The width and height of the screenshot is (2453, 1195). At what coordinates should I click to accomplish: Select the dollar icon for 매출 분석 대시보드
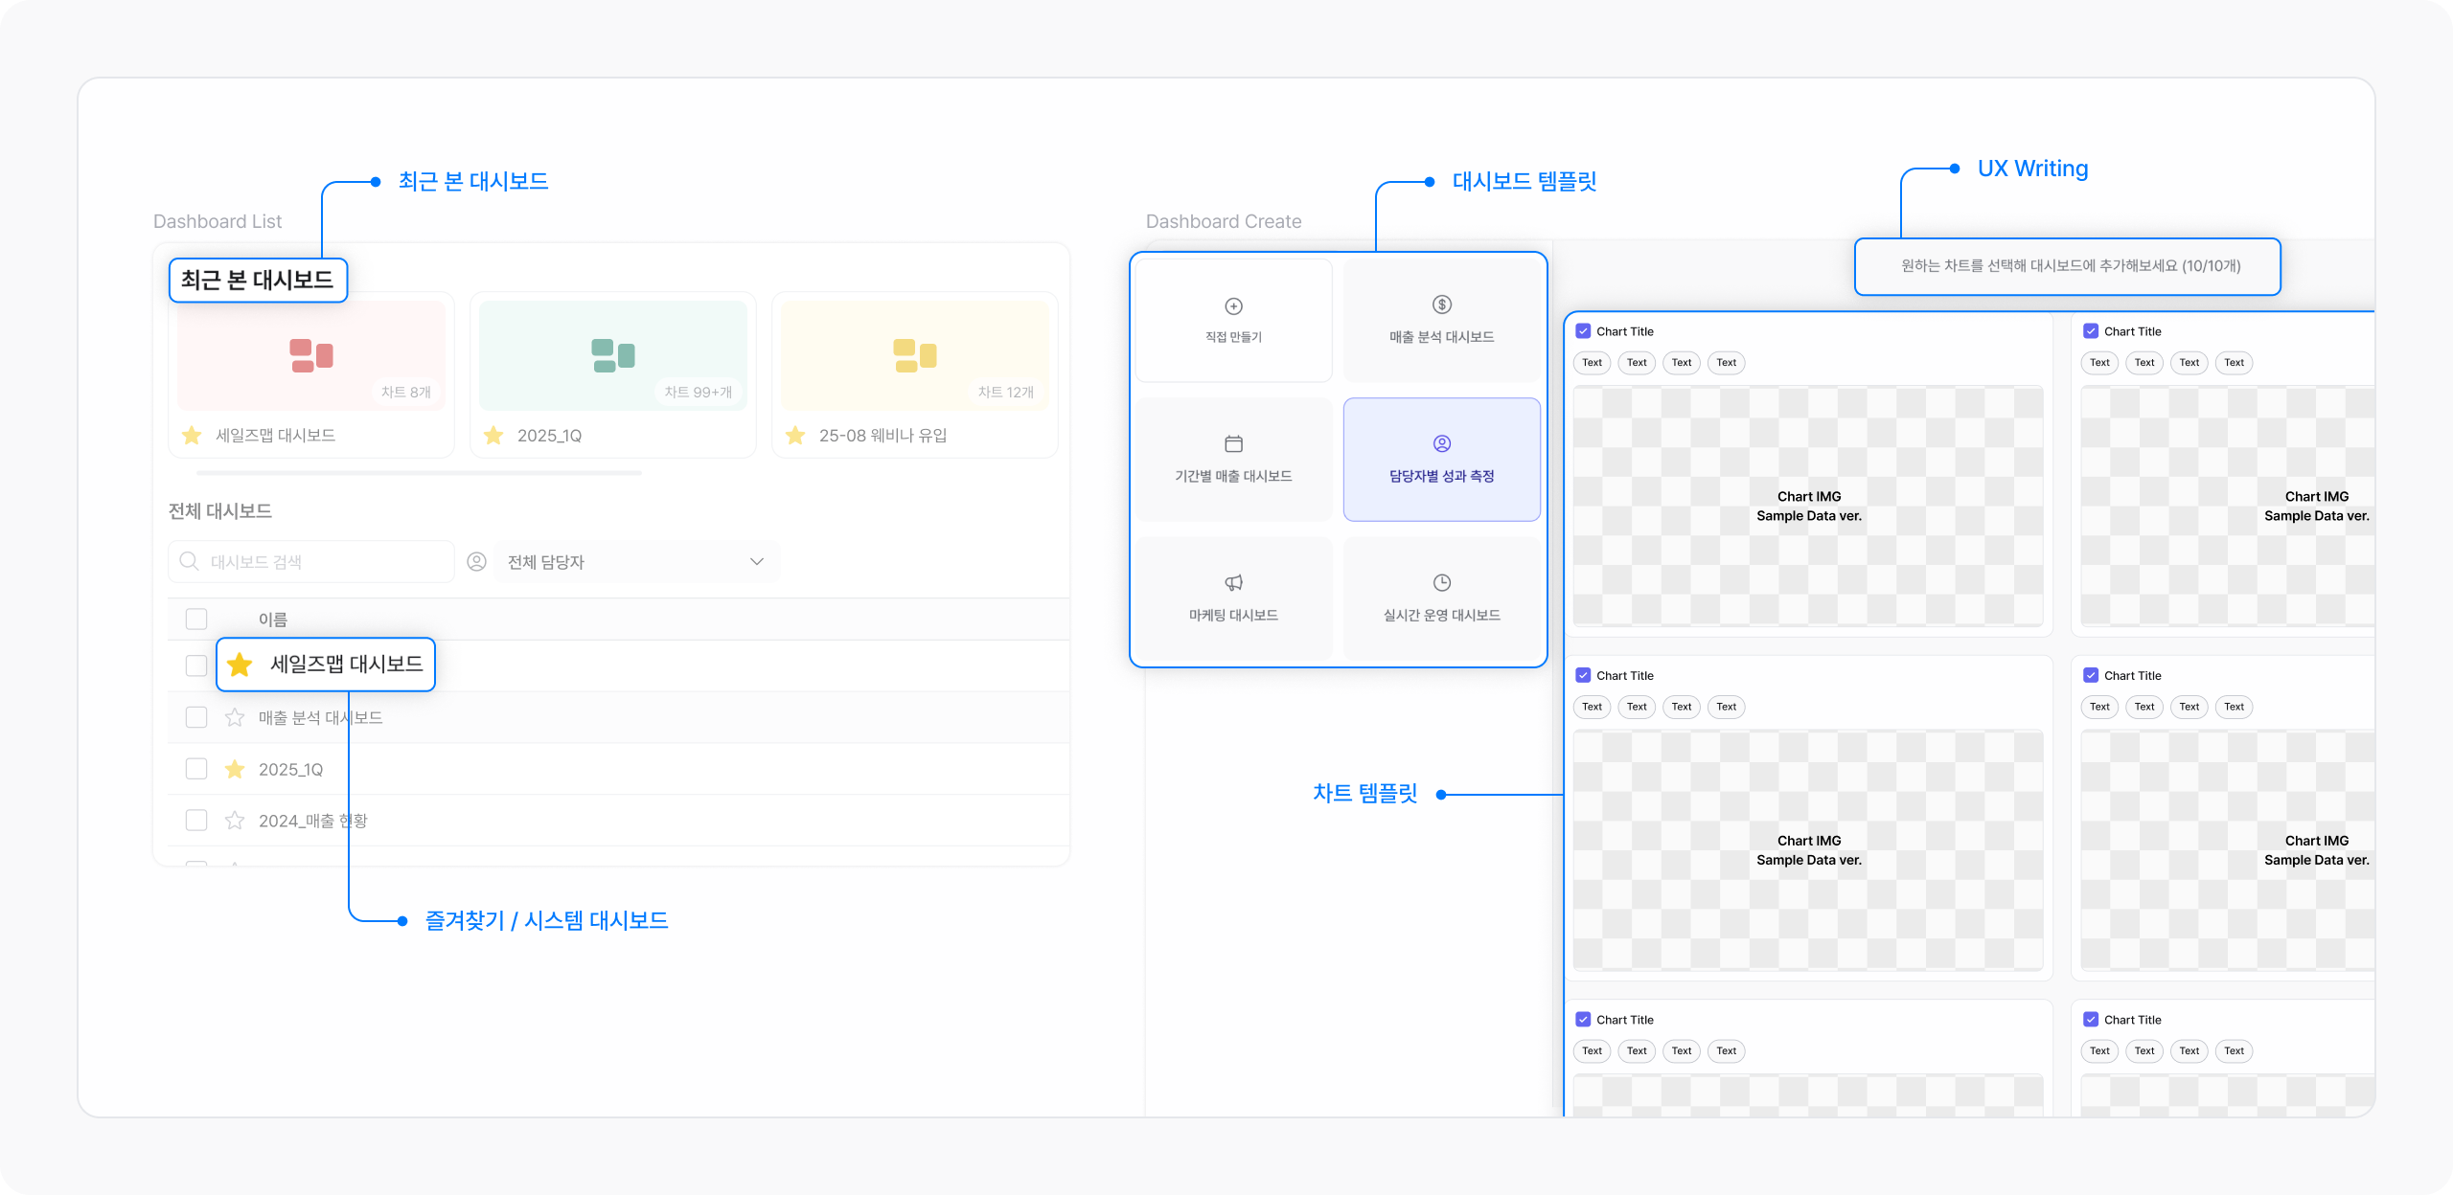click(x=1441, y=304)
